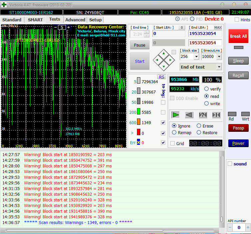
Task: Open the block size dropdown
Action: (x=196, y=57)
